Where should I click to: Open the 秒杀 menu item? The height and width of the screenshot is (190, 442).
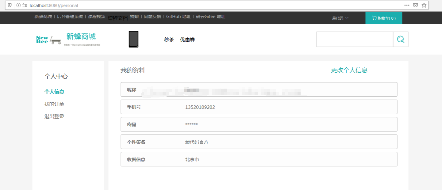(x=169, y=40)
